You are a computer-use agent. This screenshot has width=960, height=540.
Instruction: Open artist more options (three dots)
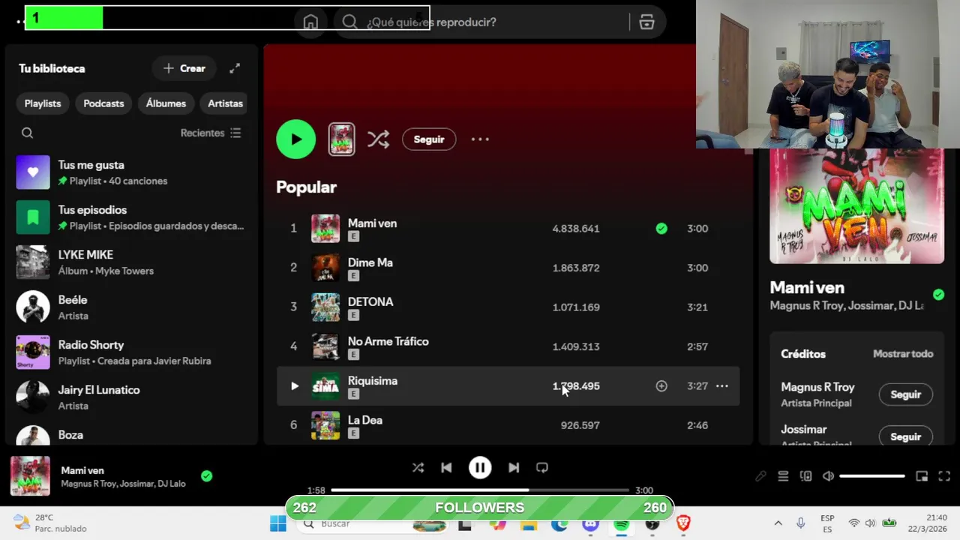coord(480,139)
